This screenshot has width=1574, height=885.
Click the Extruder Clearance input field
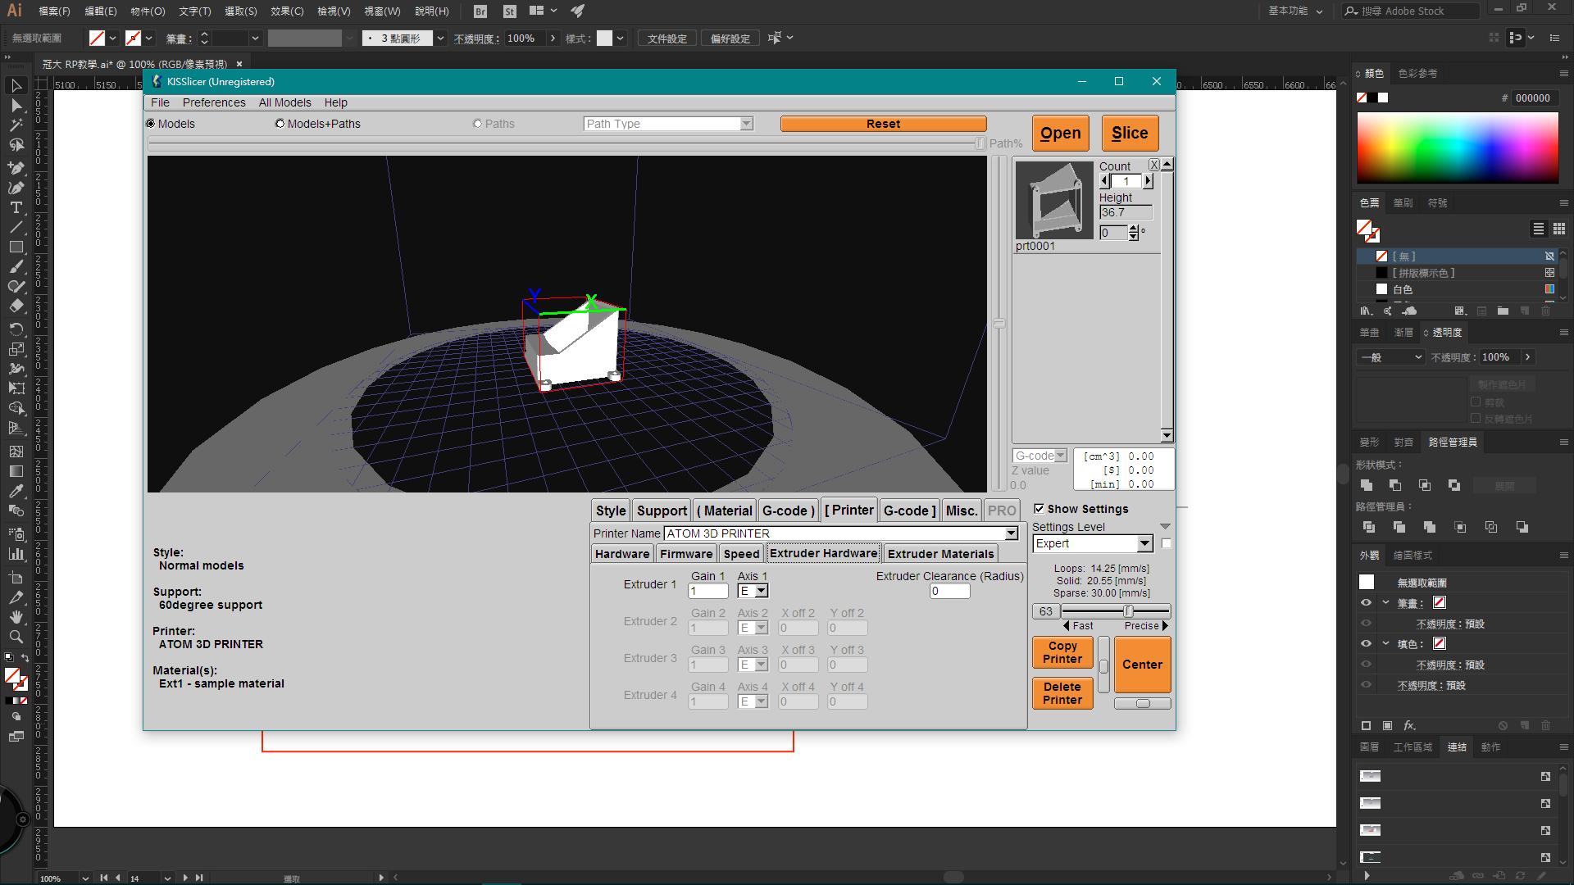[x=948, y=591]
